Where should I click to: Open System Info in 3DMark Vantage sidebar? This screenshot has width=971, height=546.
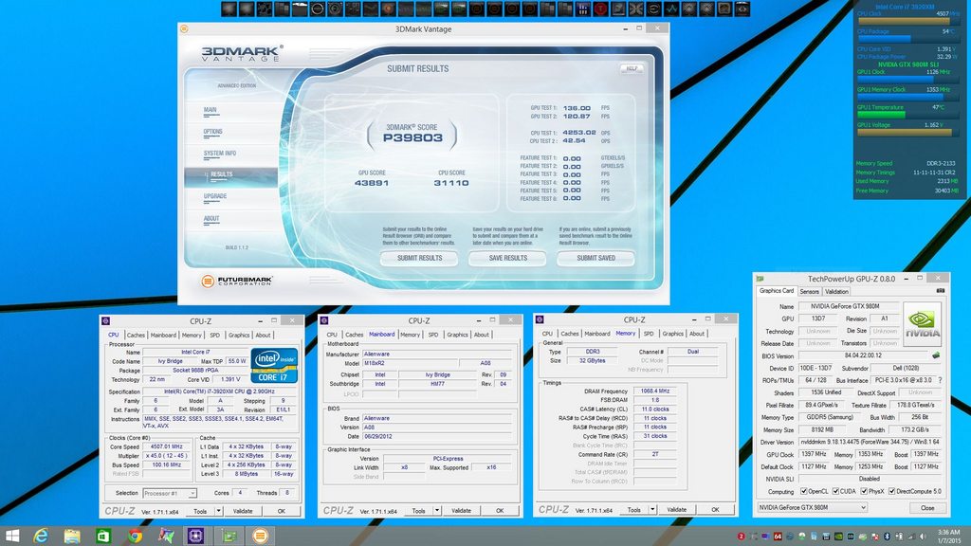(220, 154)
